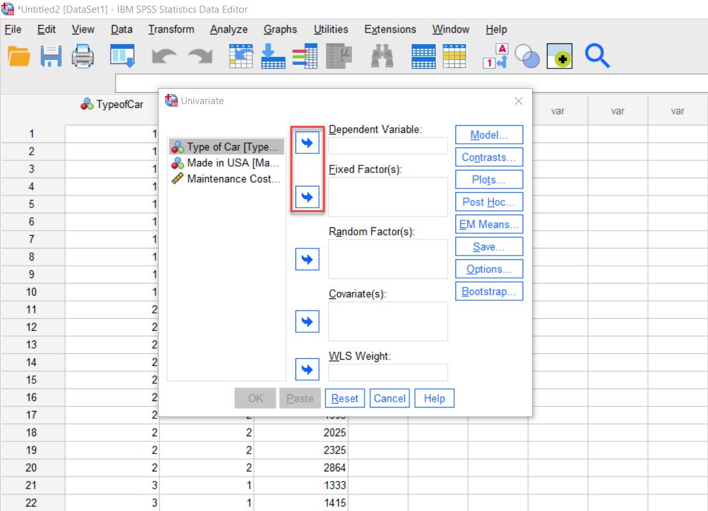This screenshot has width=708, height=511.
Task: Go to case toolbar icon
Action: click(x=240, y=56)
